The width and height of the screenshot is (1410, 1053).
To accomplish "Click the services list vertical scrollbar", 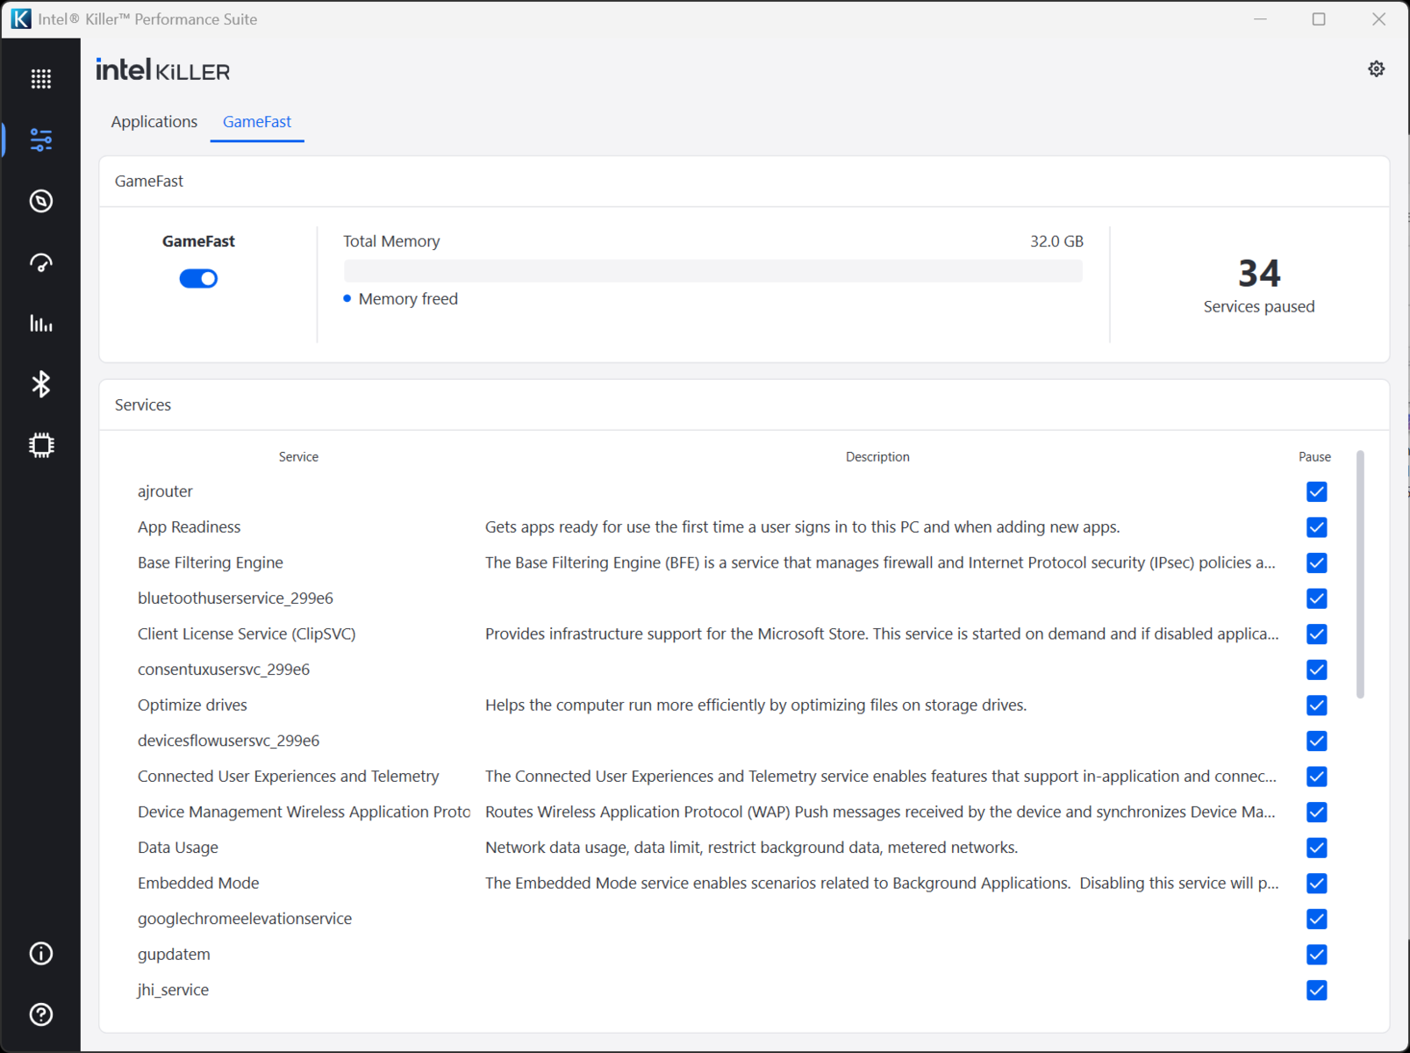I will coord(1360,575).
